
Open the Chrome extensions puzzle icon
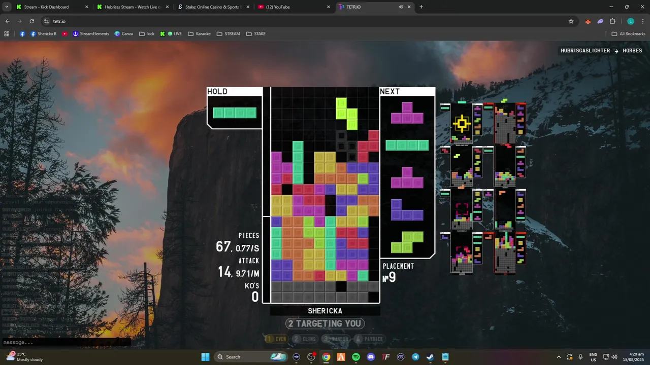(x=612, y=21)
